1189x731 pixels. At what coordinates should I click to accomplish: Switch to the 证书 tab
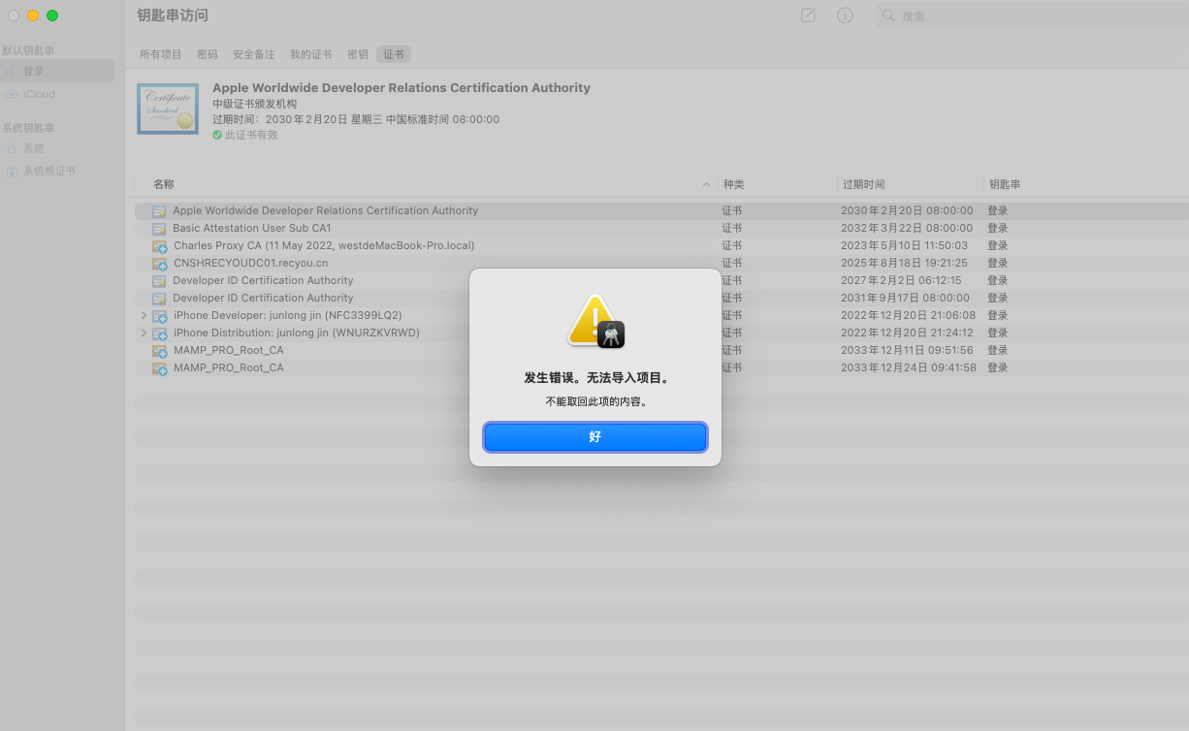(394, 54)
